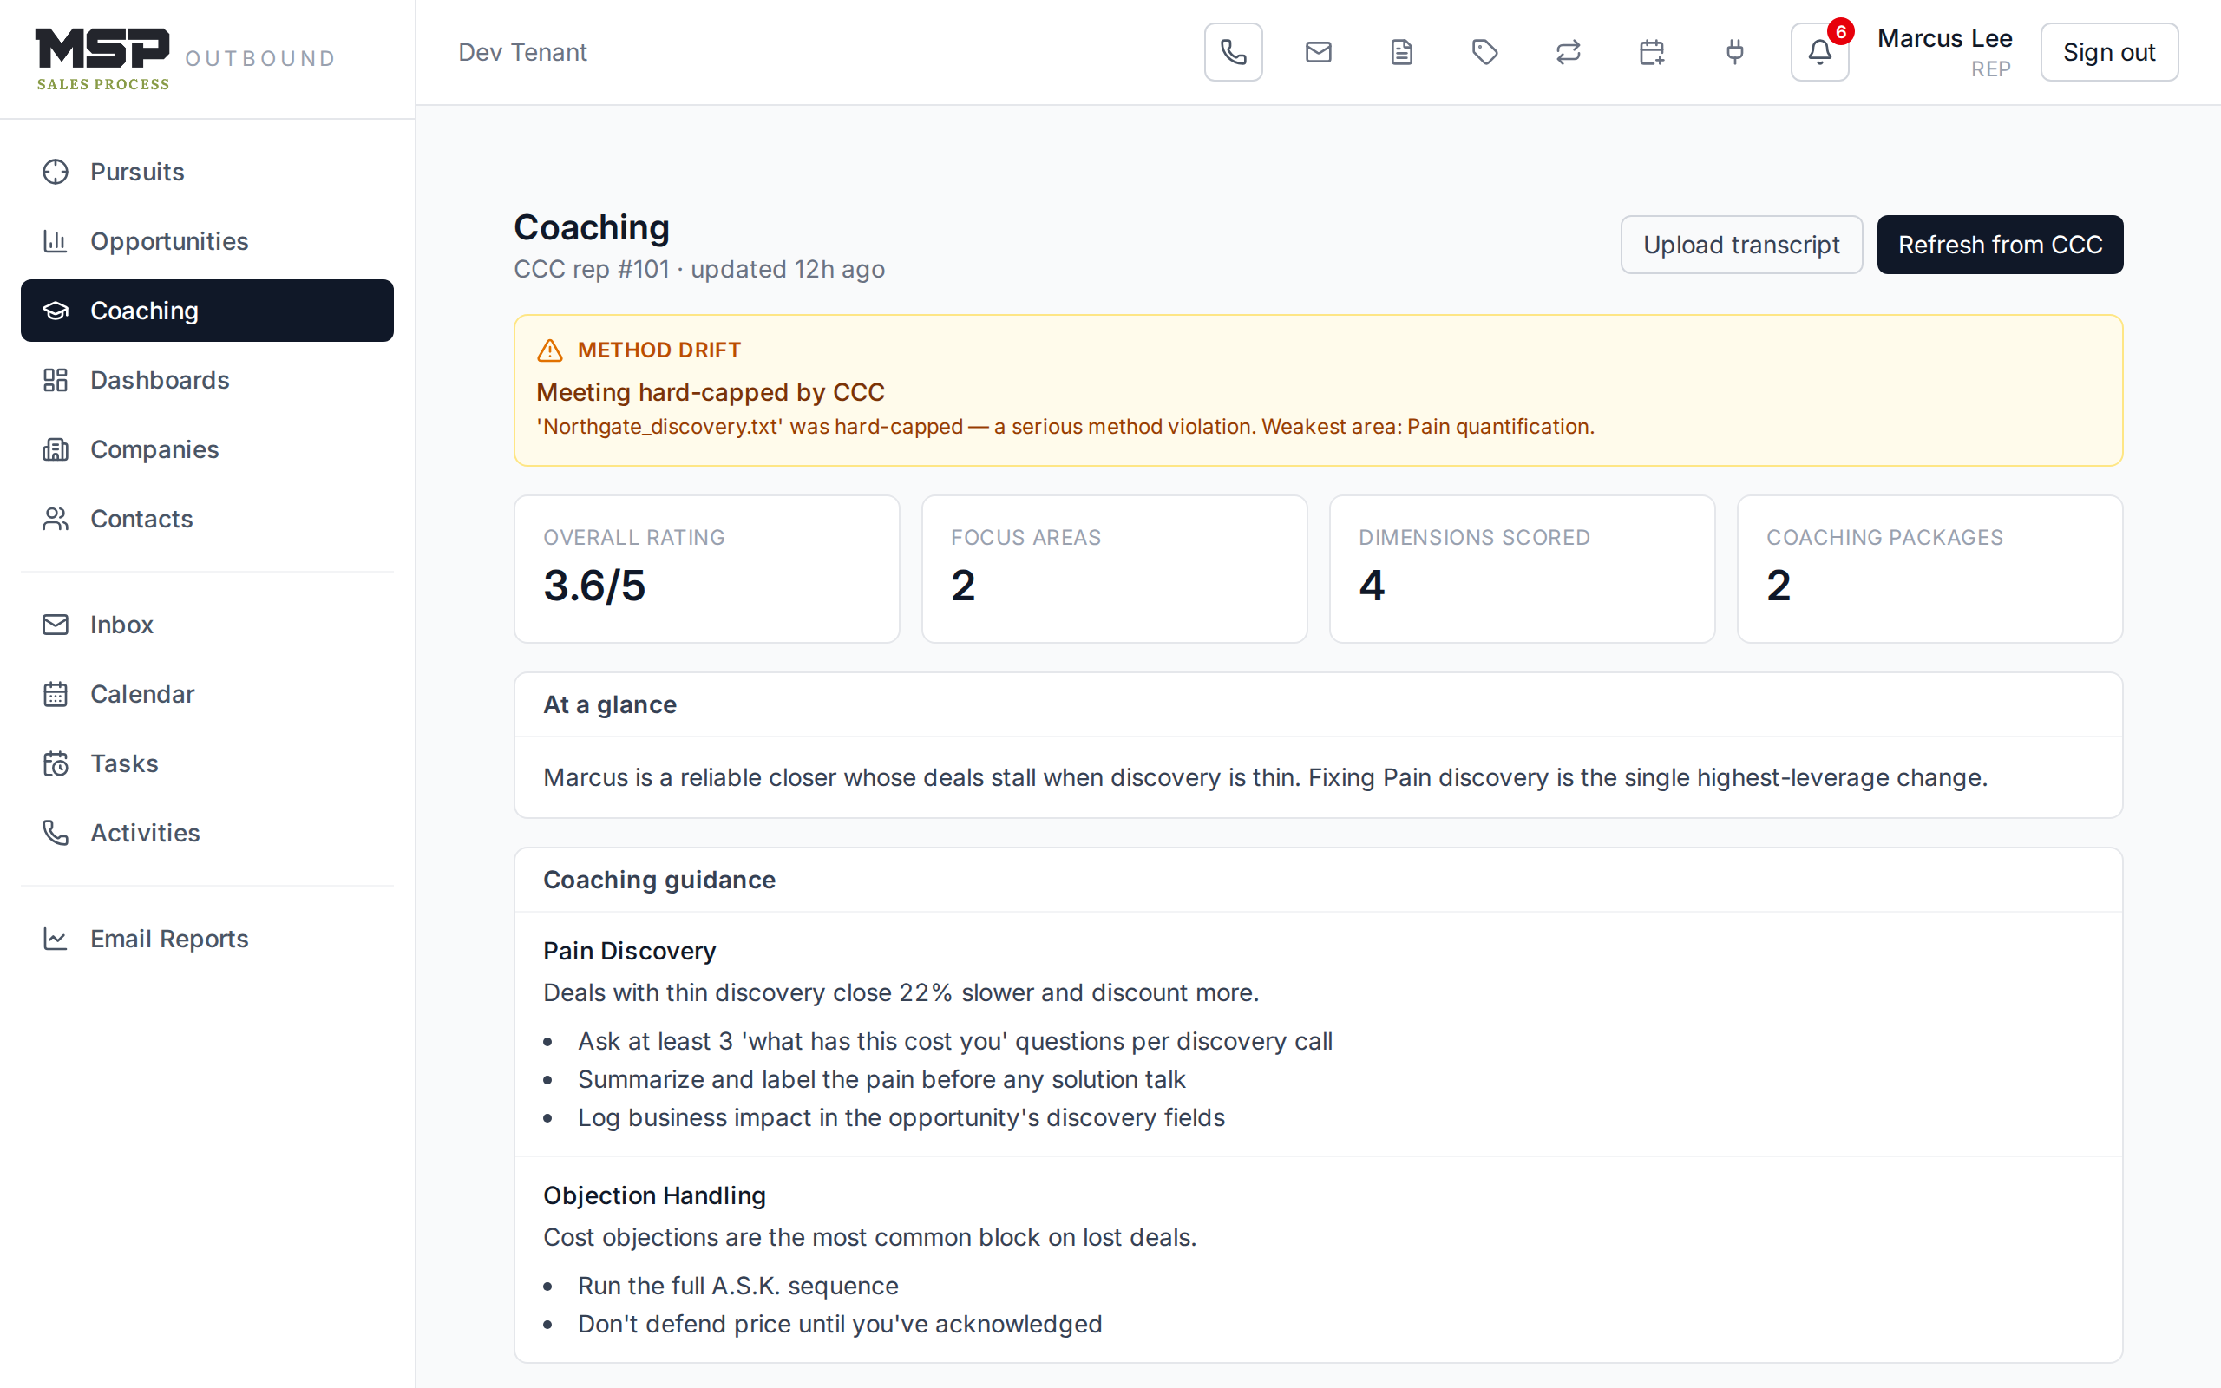The height and width of the screenshot is (1388, 2221).
Task: Click the Activities phone icon in sidebar
Action: 56,833
